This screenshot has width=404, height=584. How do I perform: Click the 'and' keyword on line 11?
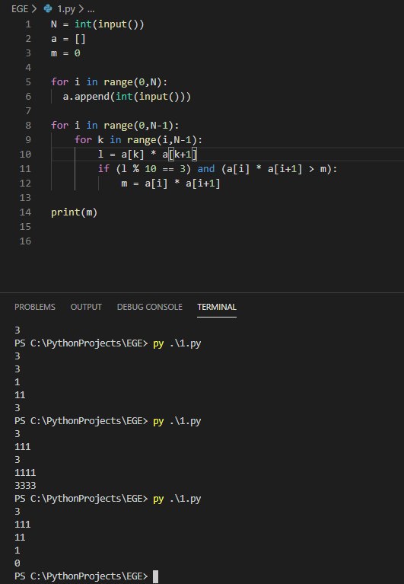click(206, 169)
